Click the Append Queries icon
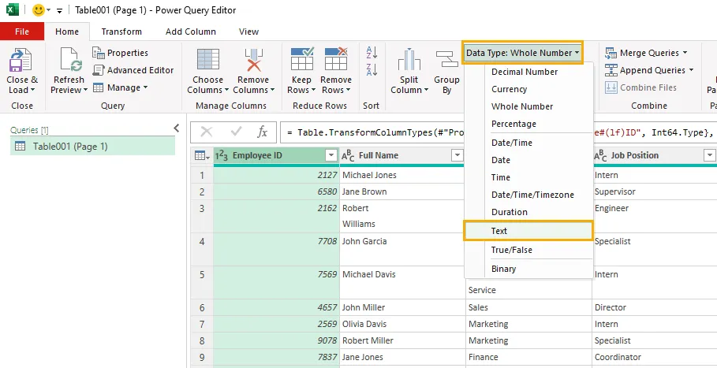Screen dimensions: 717x368 [x=611, y=70]
